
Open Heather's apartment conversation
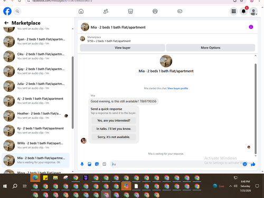pos(35,116)
